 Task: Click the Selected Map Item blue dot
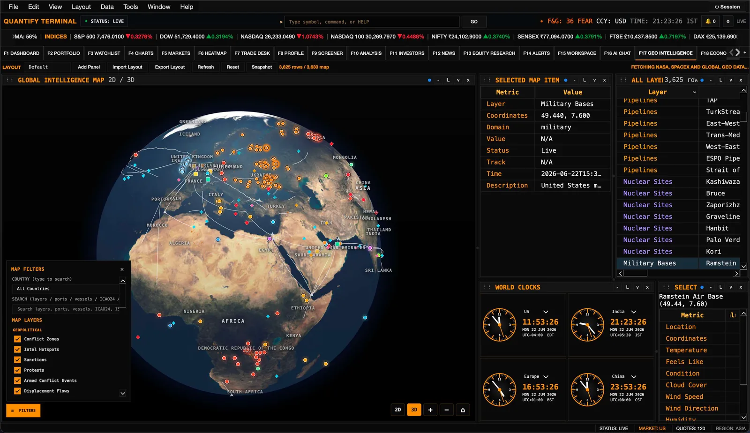tap(566, 80)
